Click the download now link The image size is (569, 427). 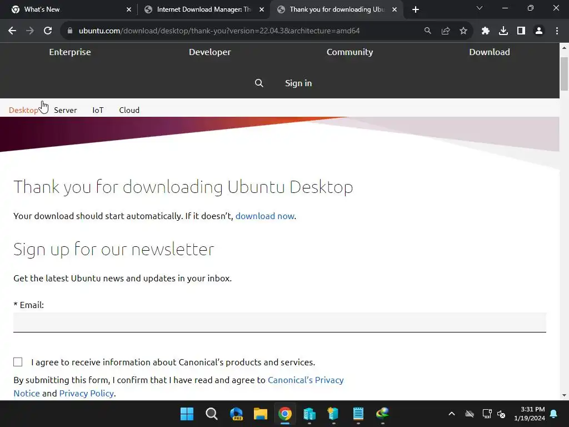point(265,216)
